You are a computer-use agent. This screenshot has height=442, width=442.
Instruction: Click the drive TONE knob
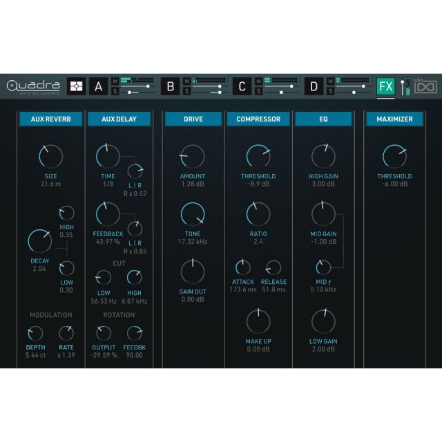click(193, 214)
